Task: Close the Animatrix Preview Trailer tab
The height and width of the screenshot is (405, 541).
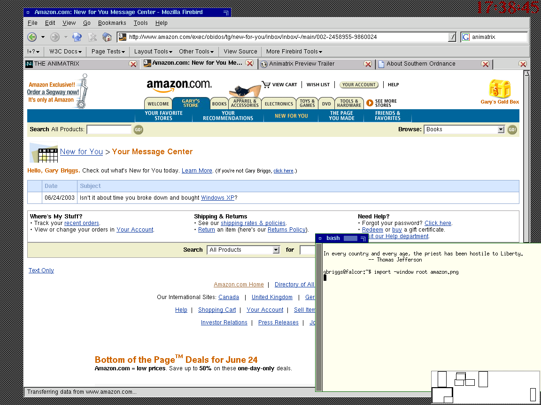Action: tap(368, 64)
